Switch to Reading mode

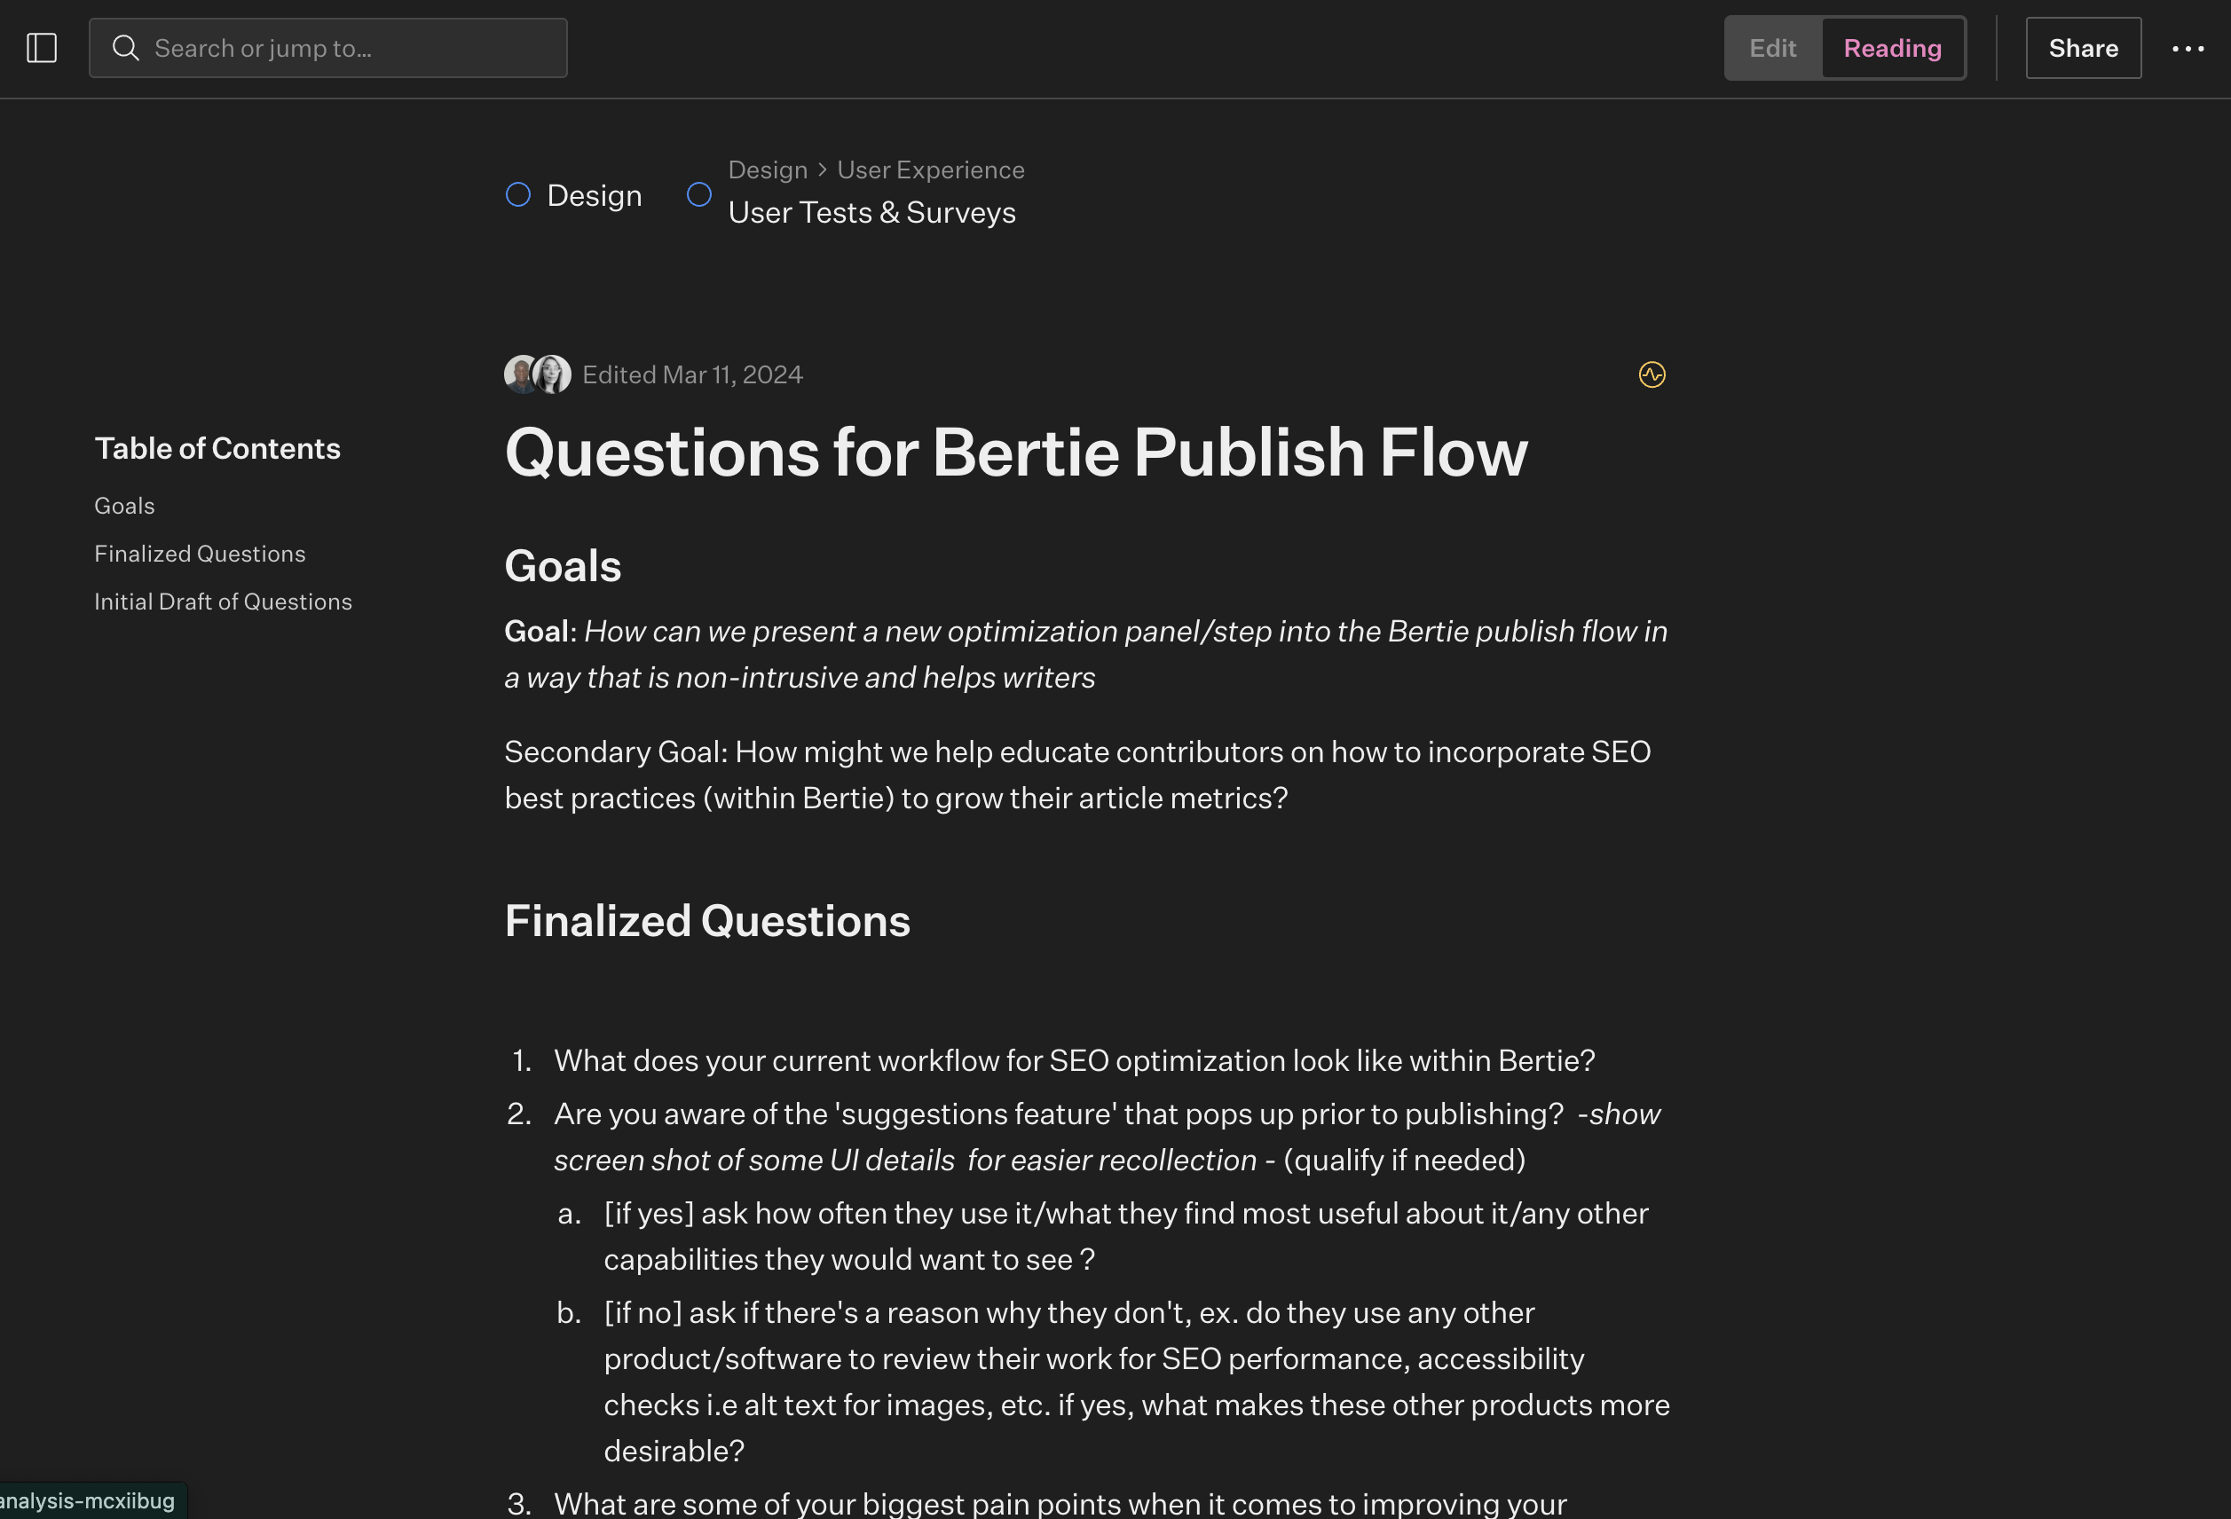[1892, 48]
